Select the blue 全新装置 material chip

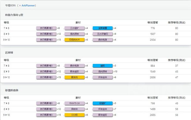pyautogui.click(x=103, y=28)
